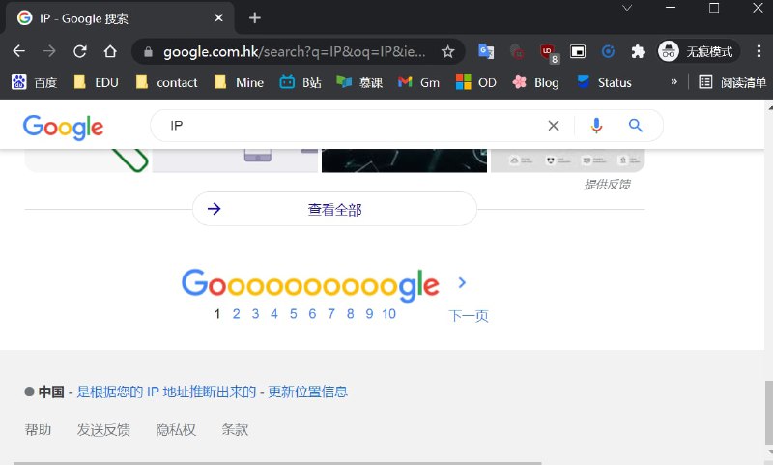The image size is (773, 465).
Task: Open the Status bookmark
Action: click(604, 82)
